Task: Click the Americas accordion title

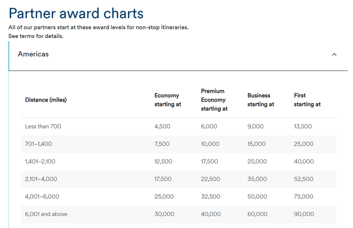Action: click(x=33, y=54)
